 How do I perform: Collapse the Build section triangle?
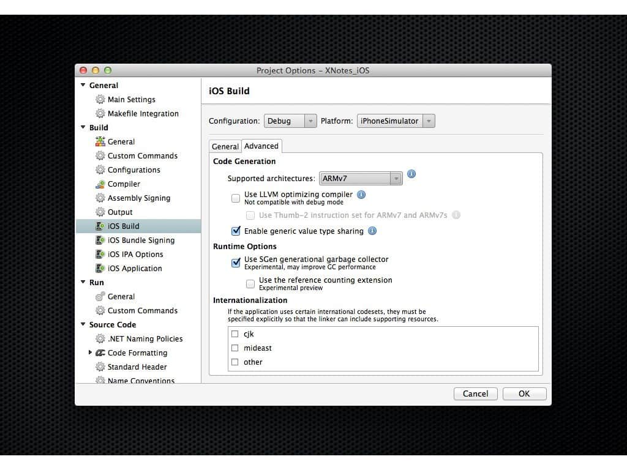[83, 127]
